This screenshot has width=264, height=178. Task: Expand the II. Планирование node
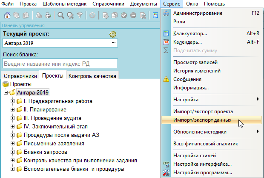(12, 110)
